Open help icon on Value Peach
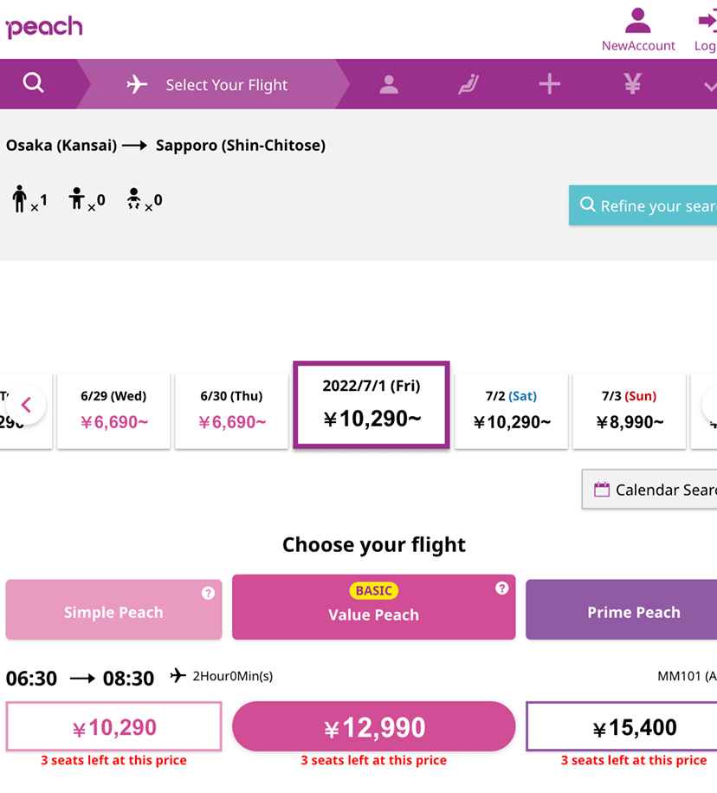Screen dimensions: 717x793 [501, 588]
